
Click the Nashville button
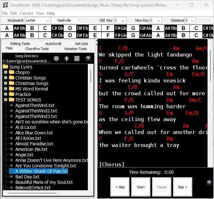coord(64,21)
